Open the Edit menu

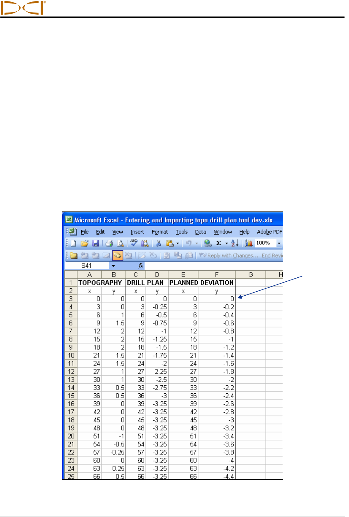100,232
